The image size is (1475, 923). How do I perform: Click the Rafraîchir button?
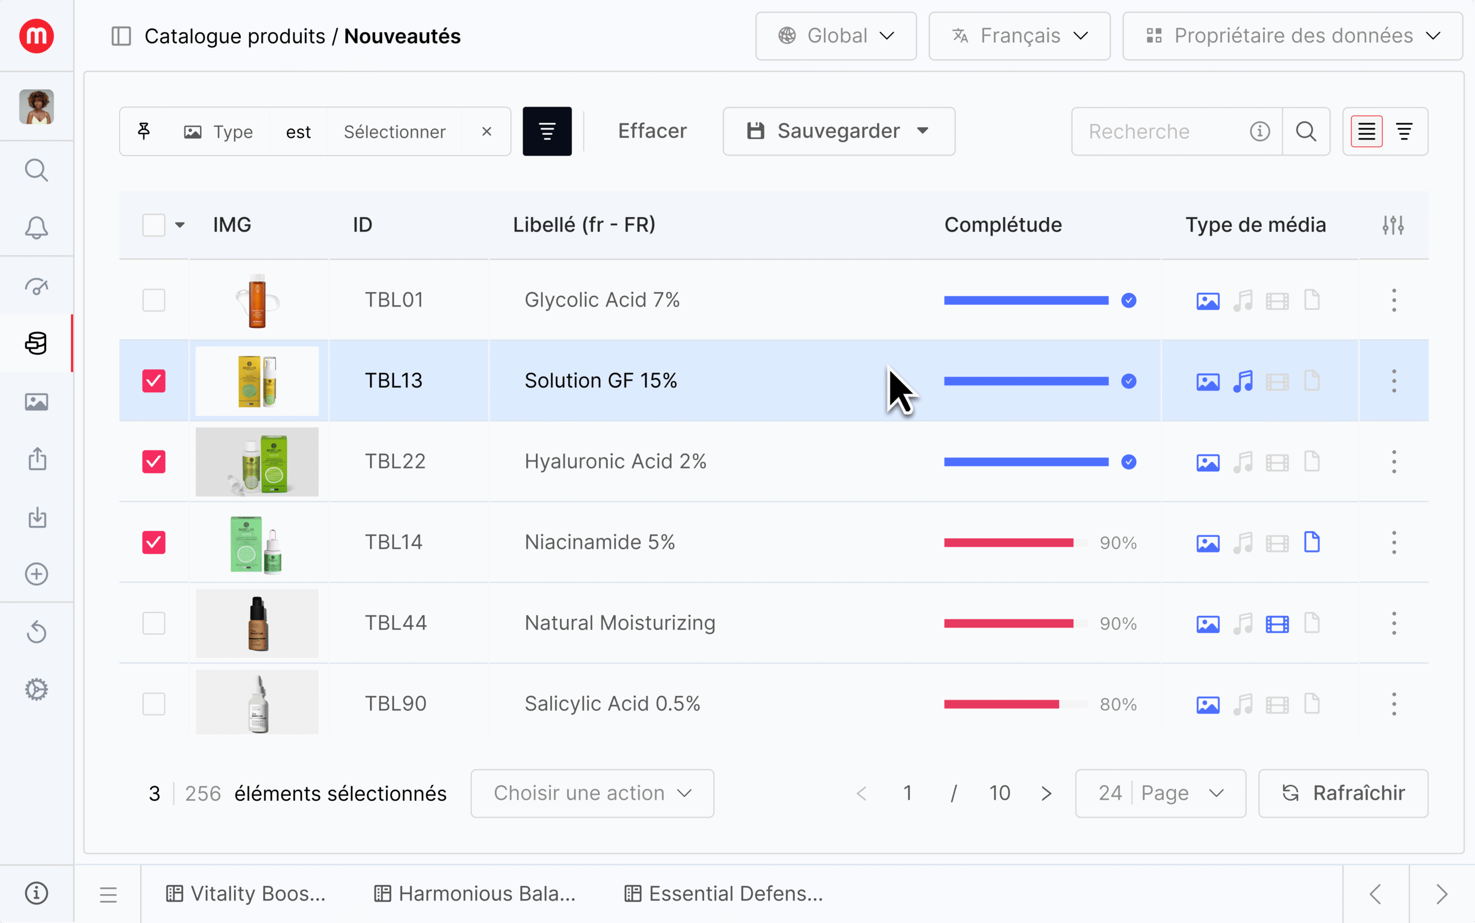1342,793
